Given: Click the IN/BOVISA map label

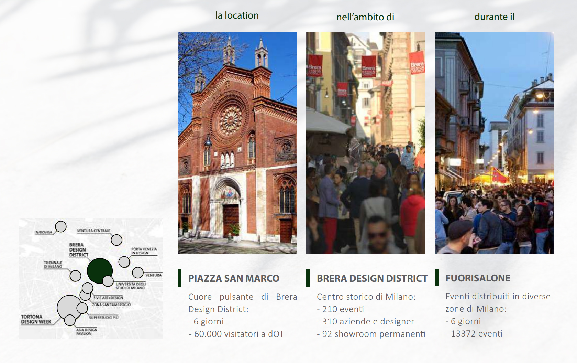Looking at the screenshot, I should click(x=43, y=232).
